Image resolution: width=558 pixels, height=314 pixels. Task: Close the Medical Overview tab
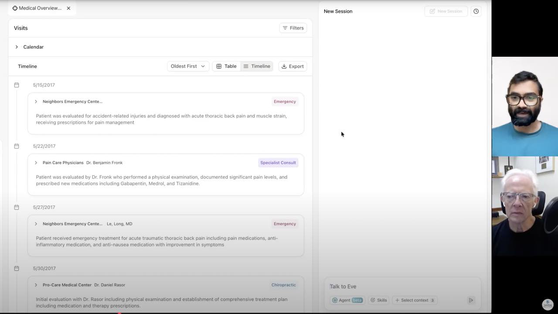[x=68, y=8]
